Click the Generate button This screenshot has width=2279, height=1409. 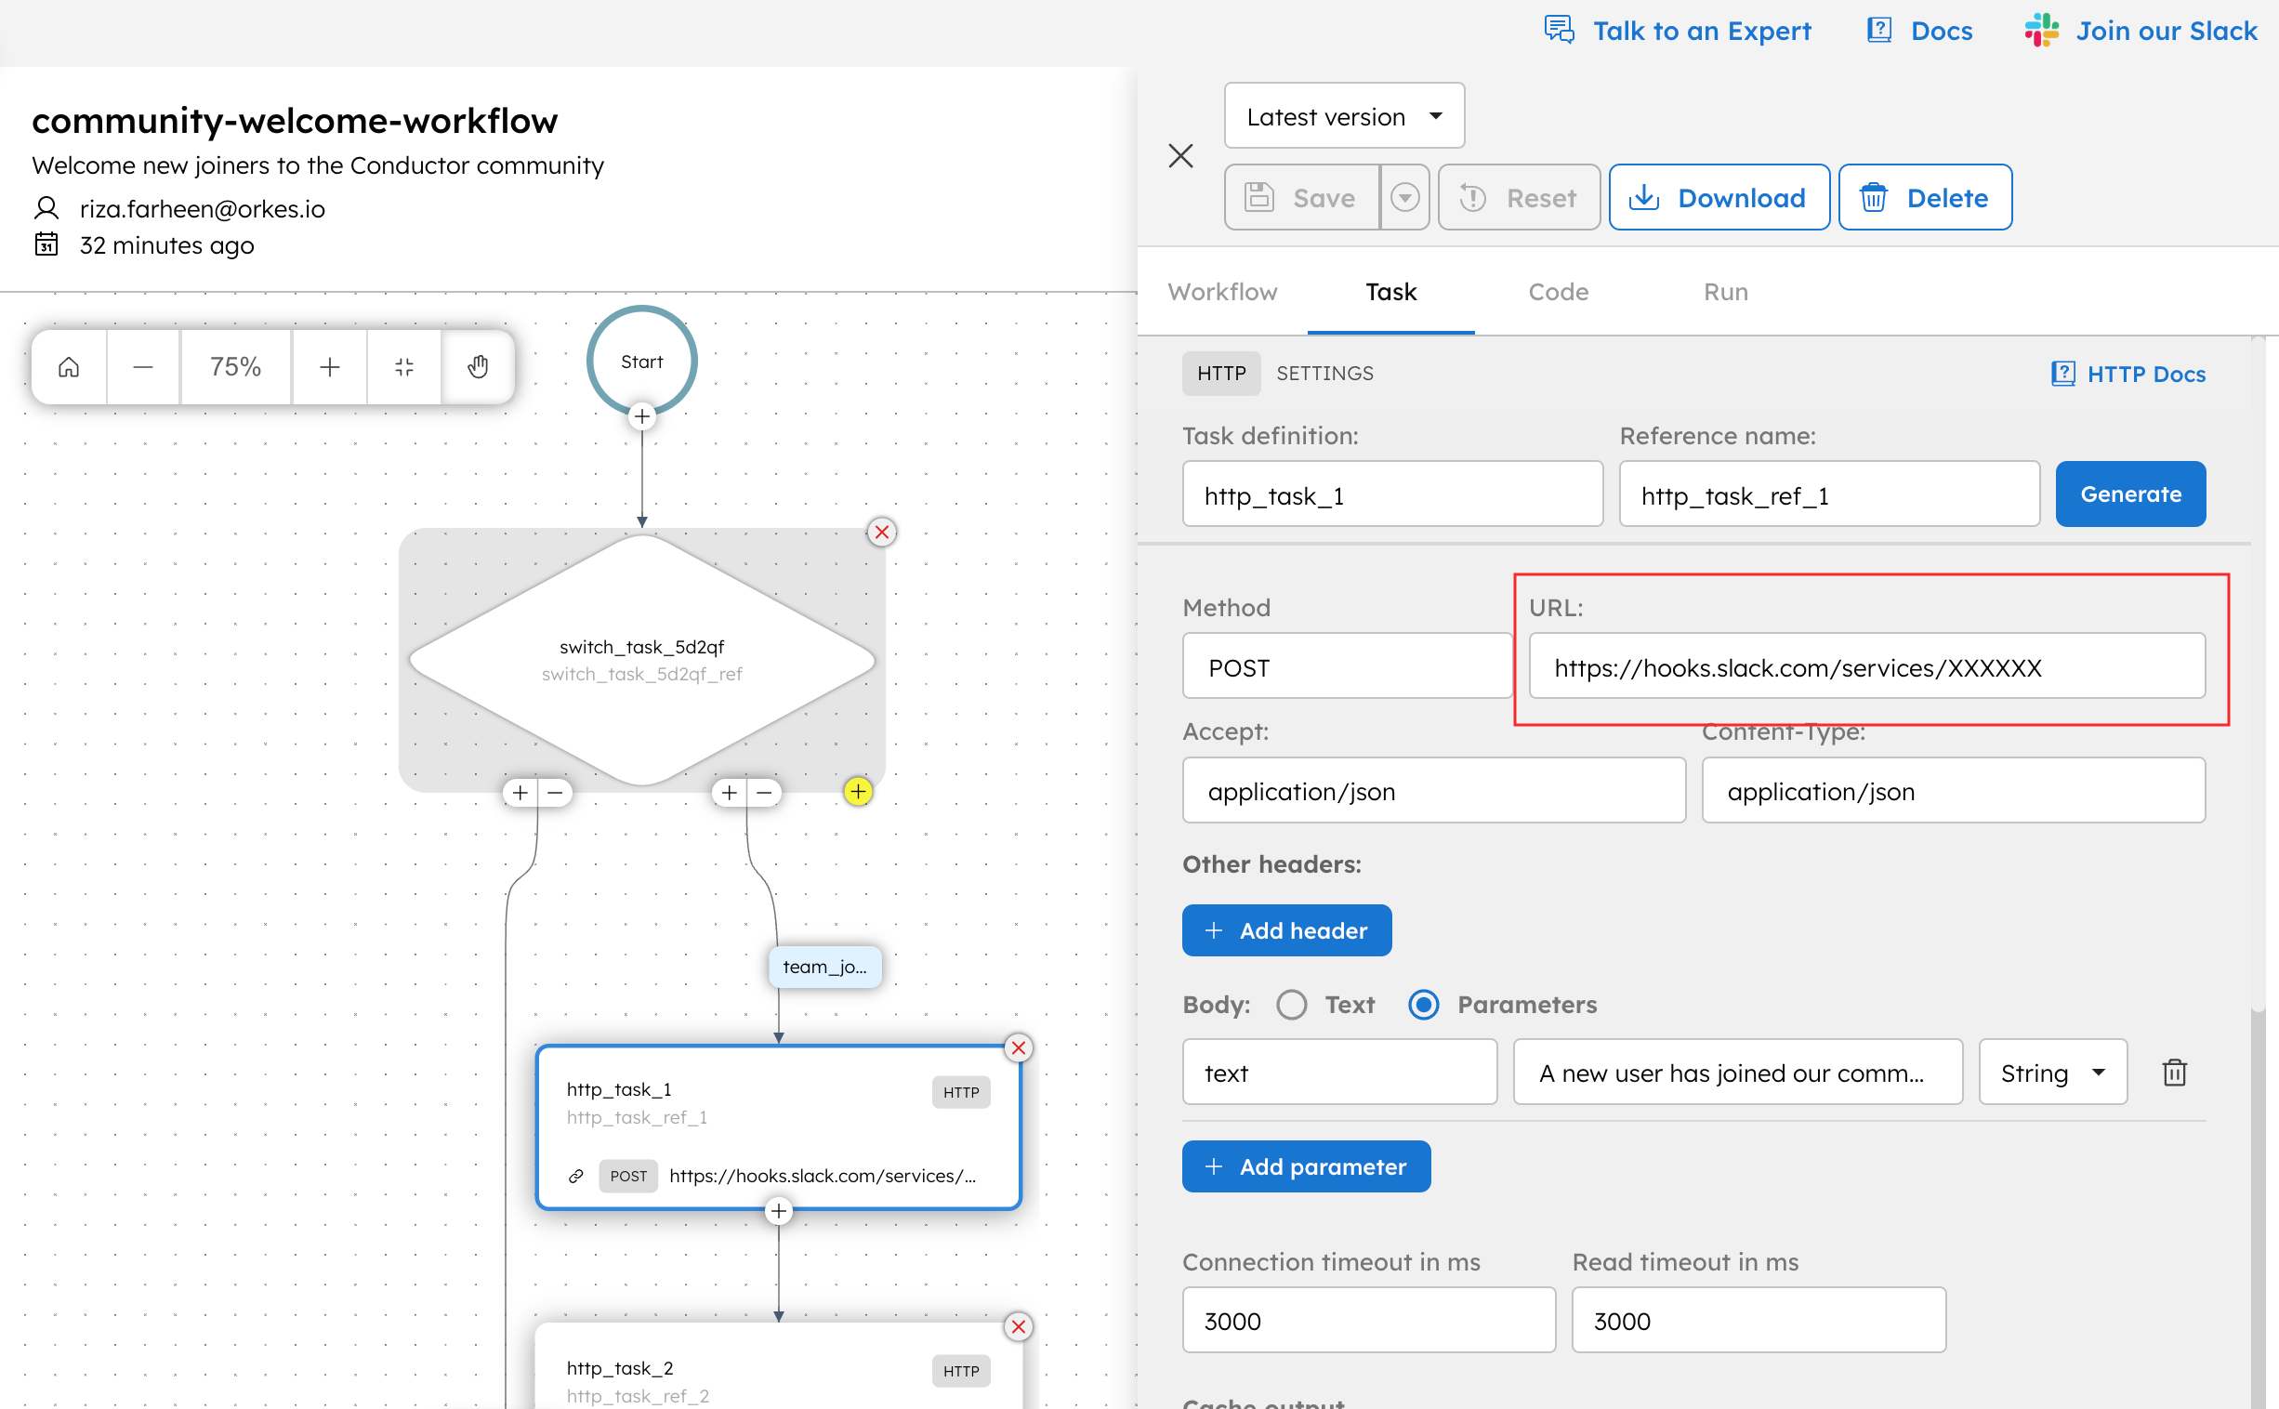pos(2129,494)
